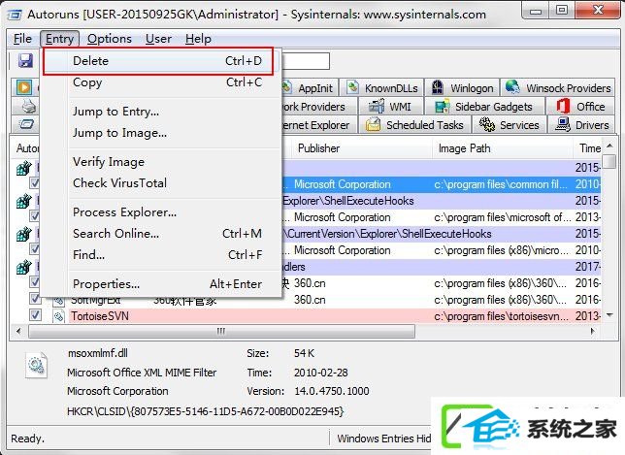Open the Options menu
The image size is (625, 455).
coord(110,39)
